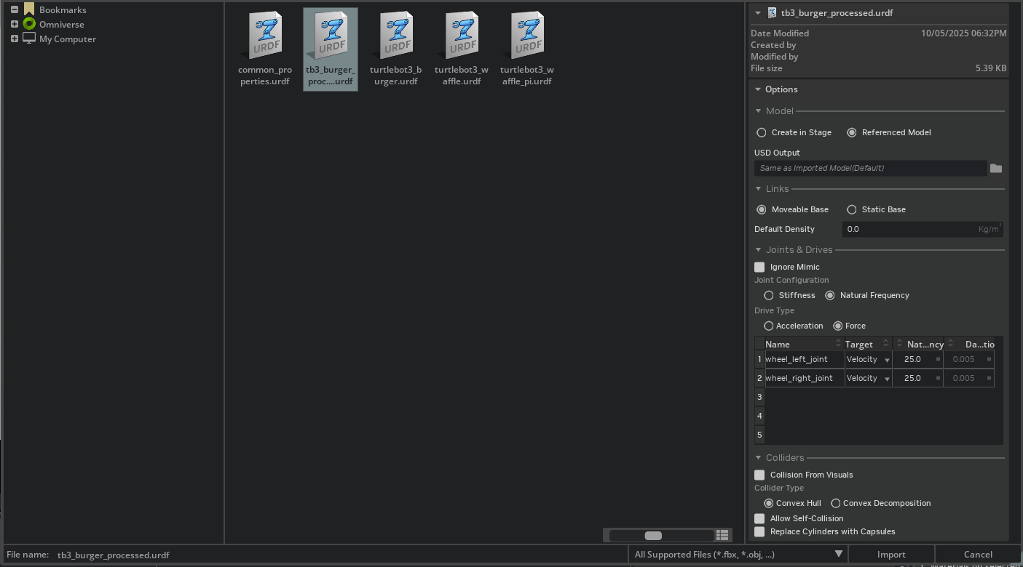Click the Import button
Image resolution: width=1023 pixels, height=567 pixels.
click(x=890, y=554)
